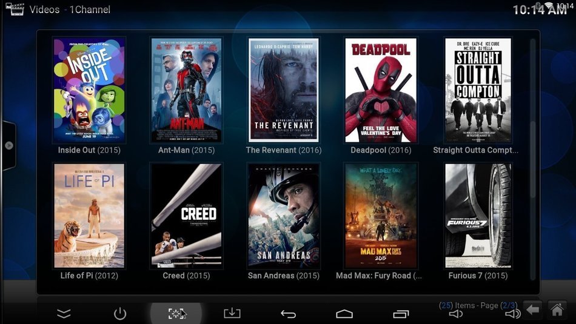
Task: Click the 'Videos - 1Channel' header text
Action: point(70,9)
